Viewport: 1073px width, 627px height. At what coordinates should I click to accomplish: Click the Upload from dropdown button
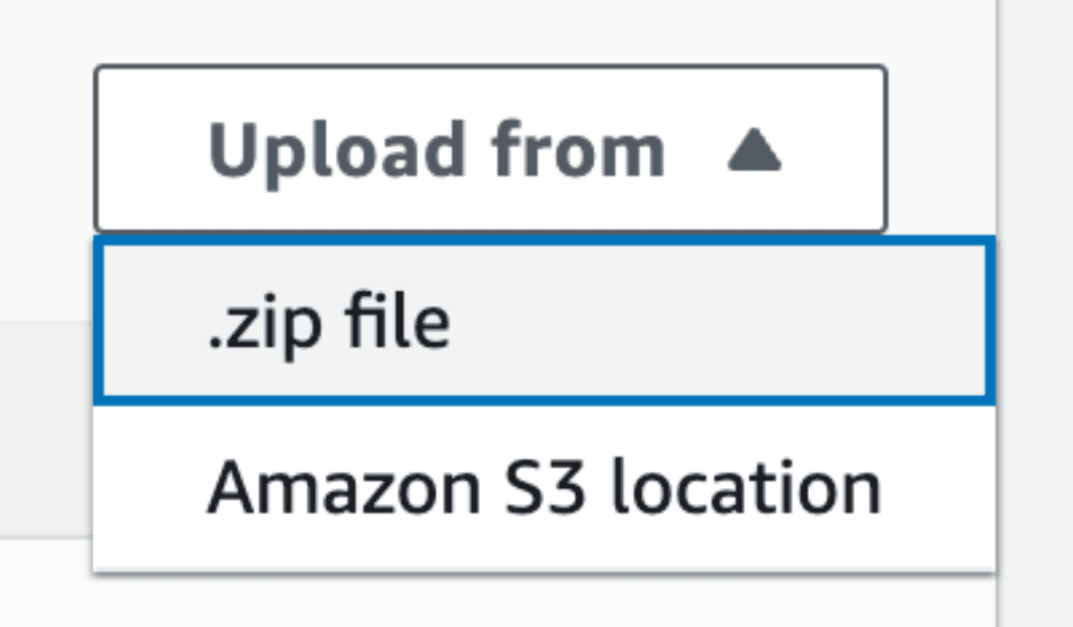(490, 149)
